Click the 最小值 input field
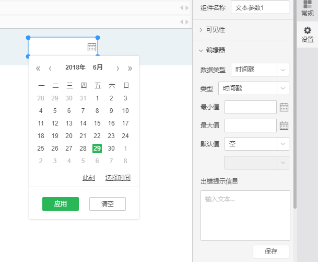 click(251, 107)
